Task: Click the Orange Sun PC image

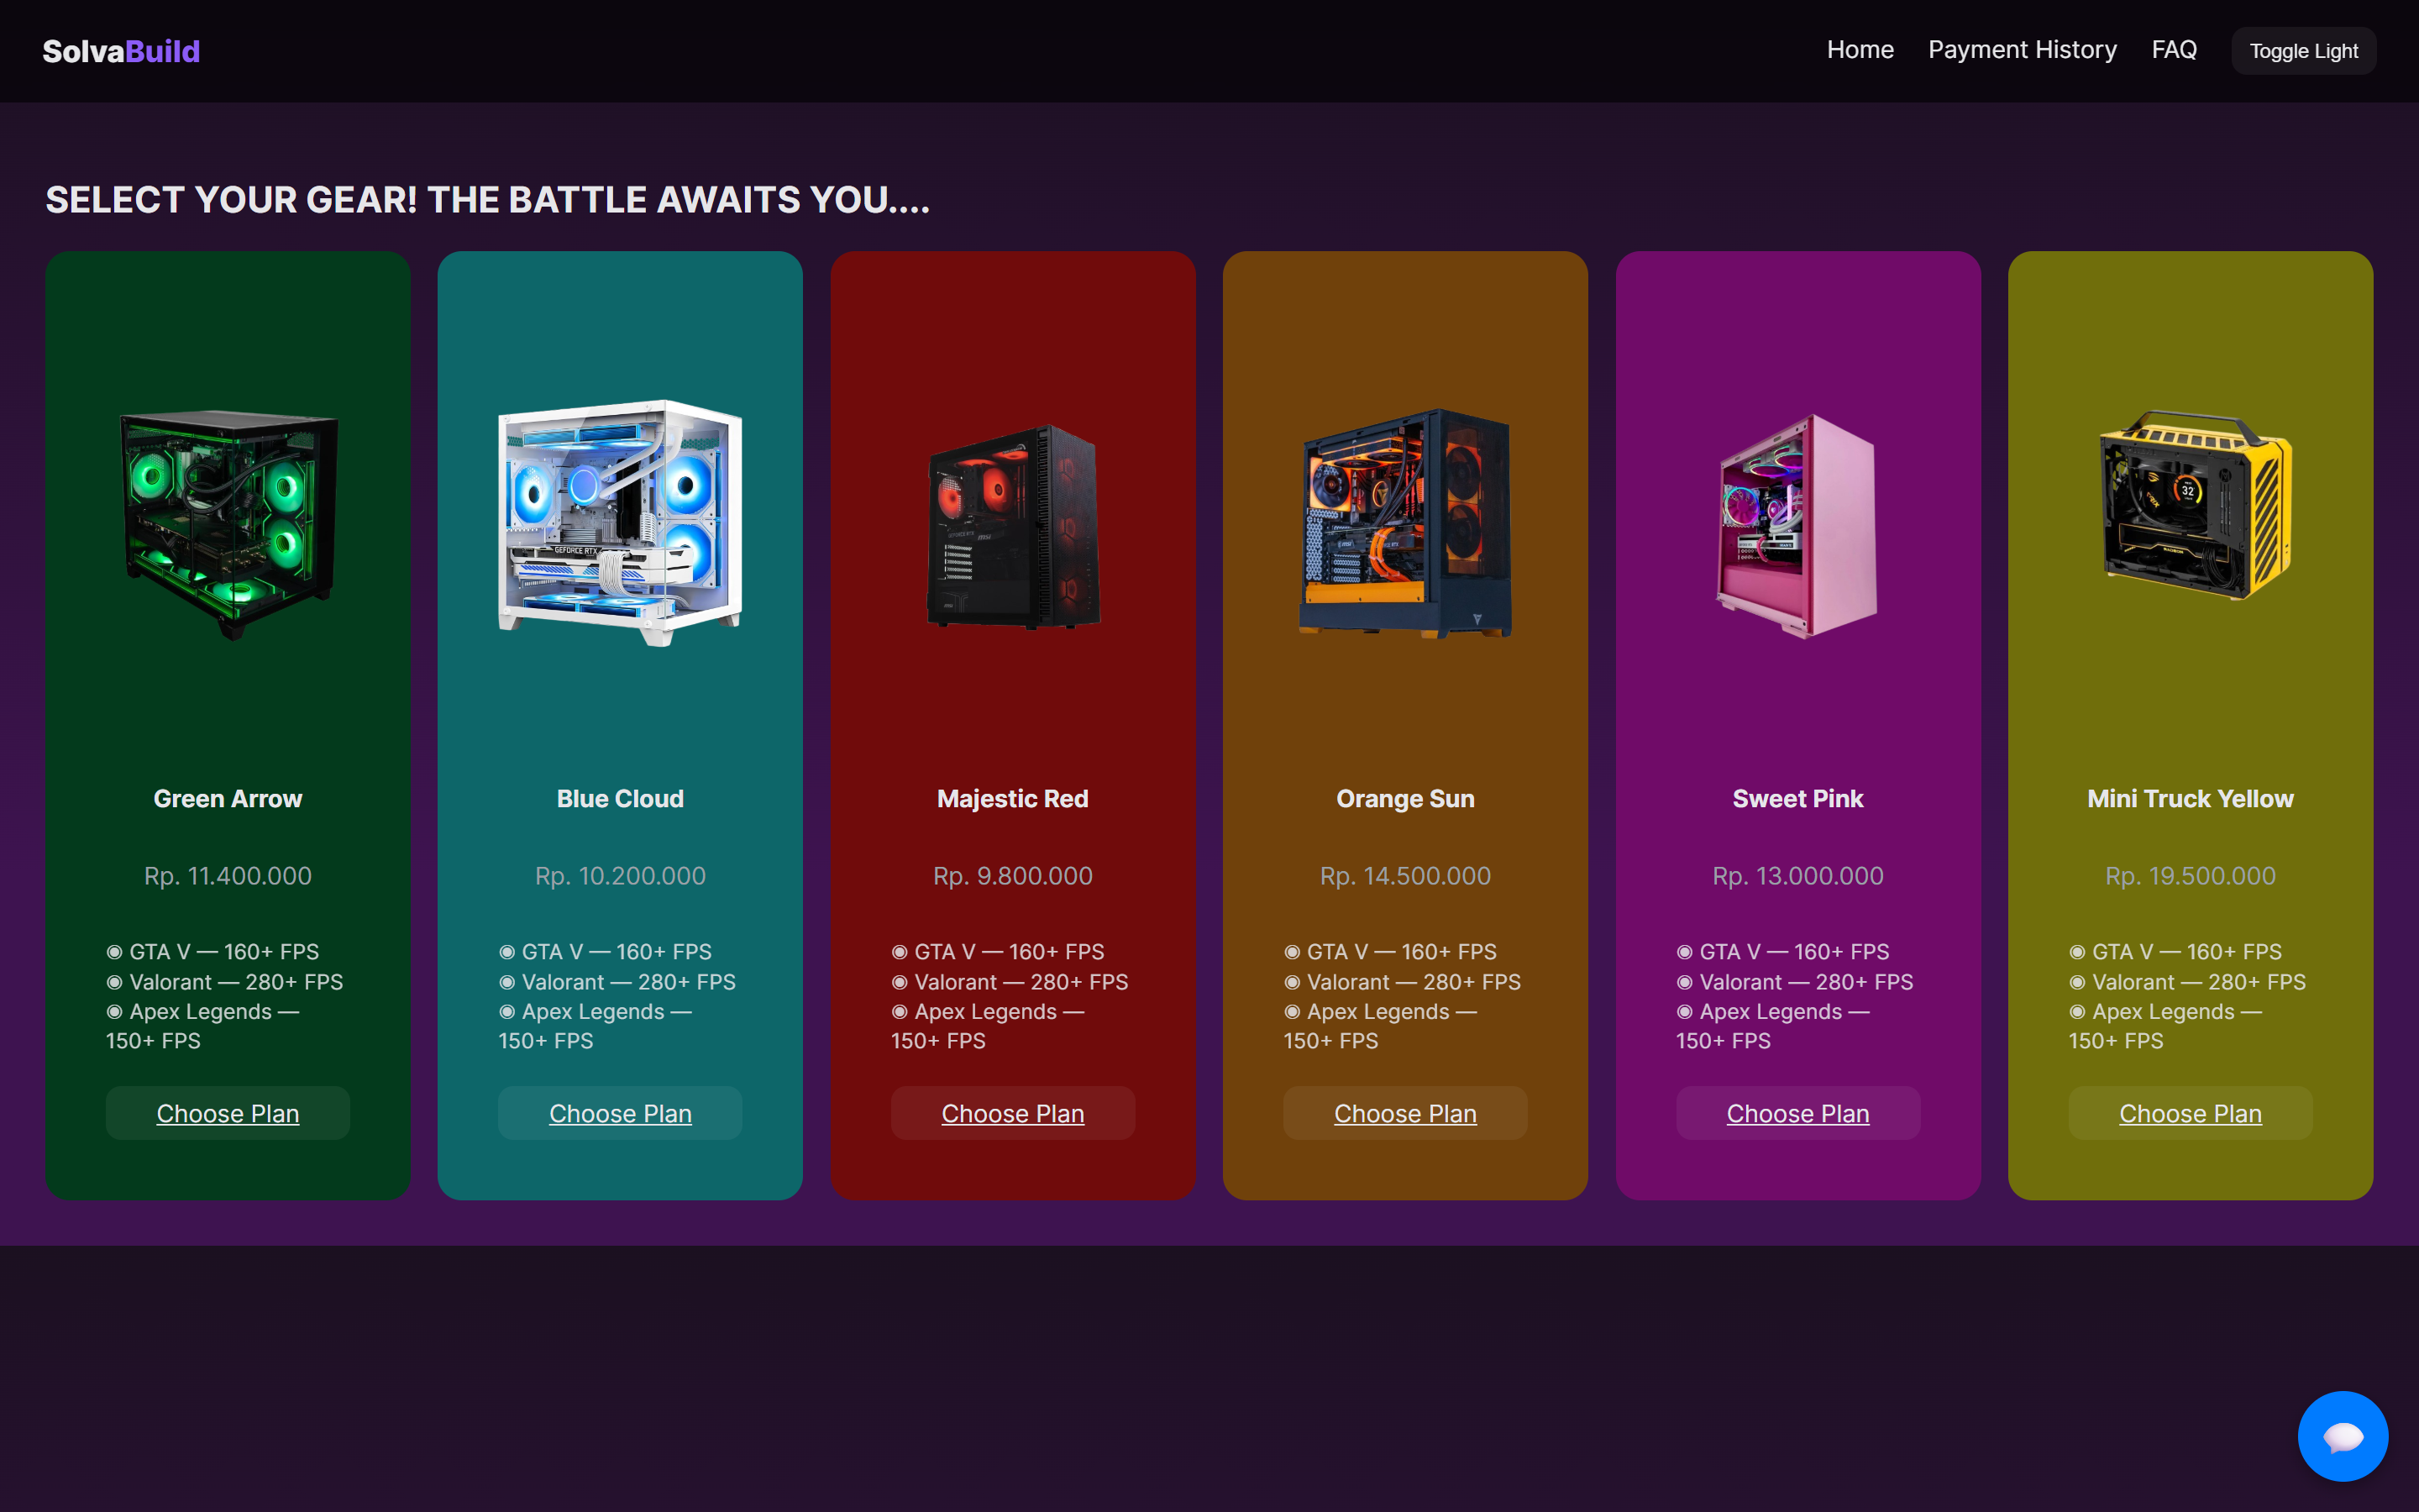Action: click(x=1404, y=523)
